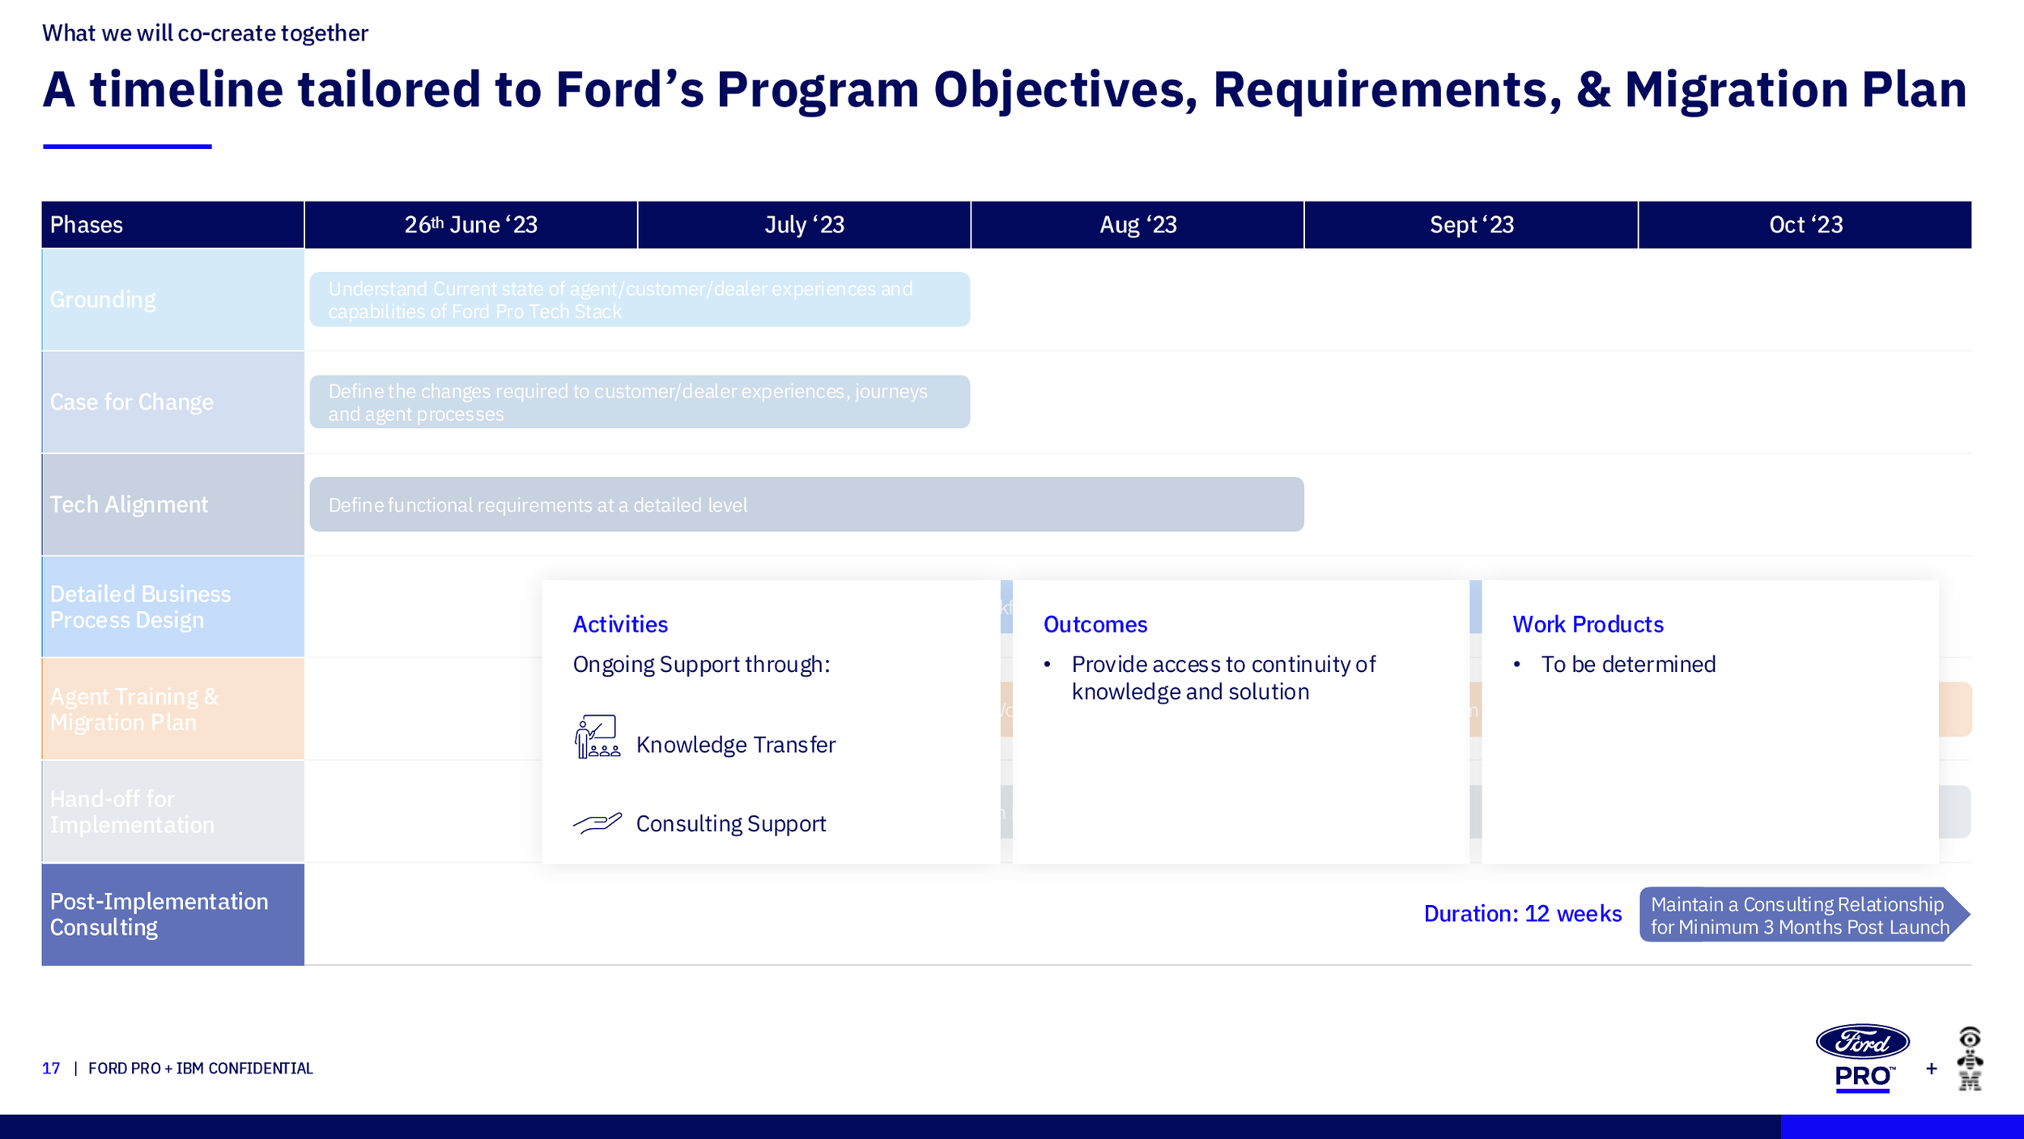
Task: Select the Case for Change phase
Action: [x=173, y=402]
